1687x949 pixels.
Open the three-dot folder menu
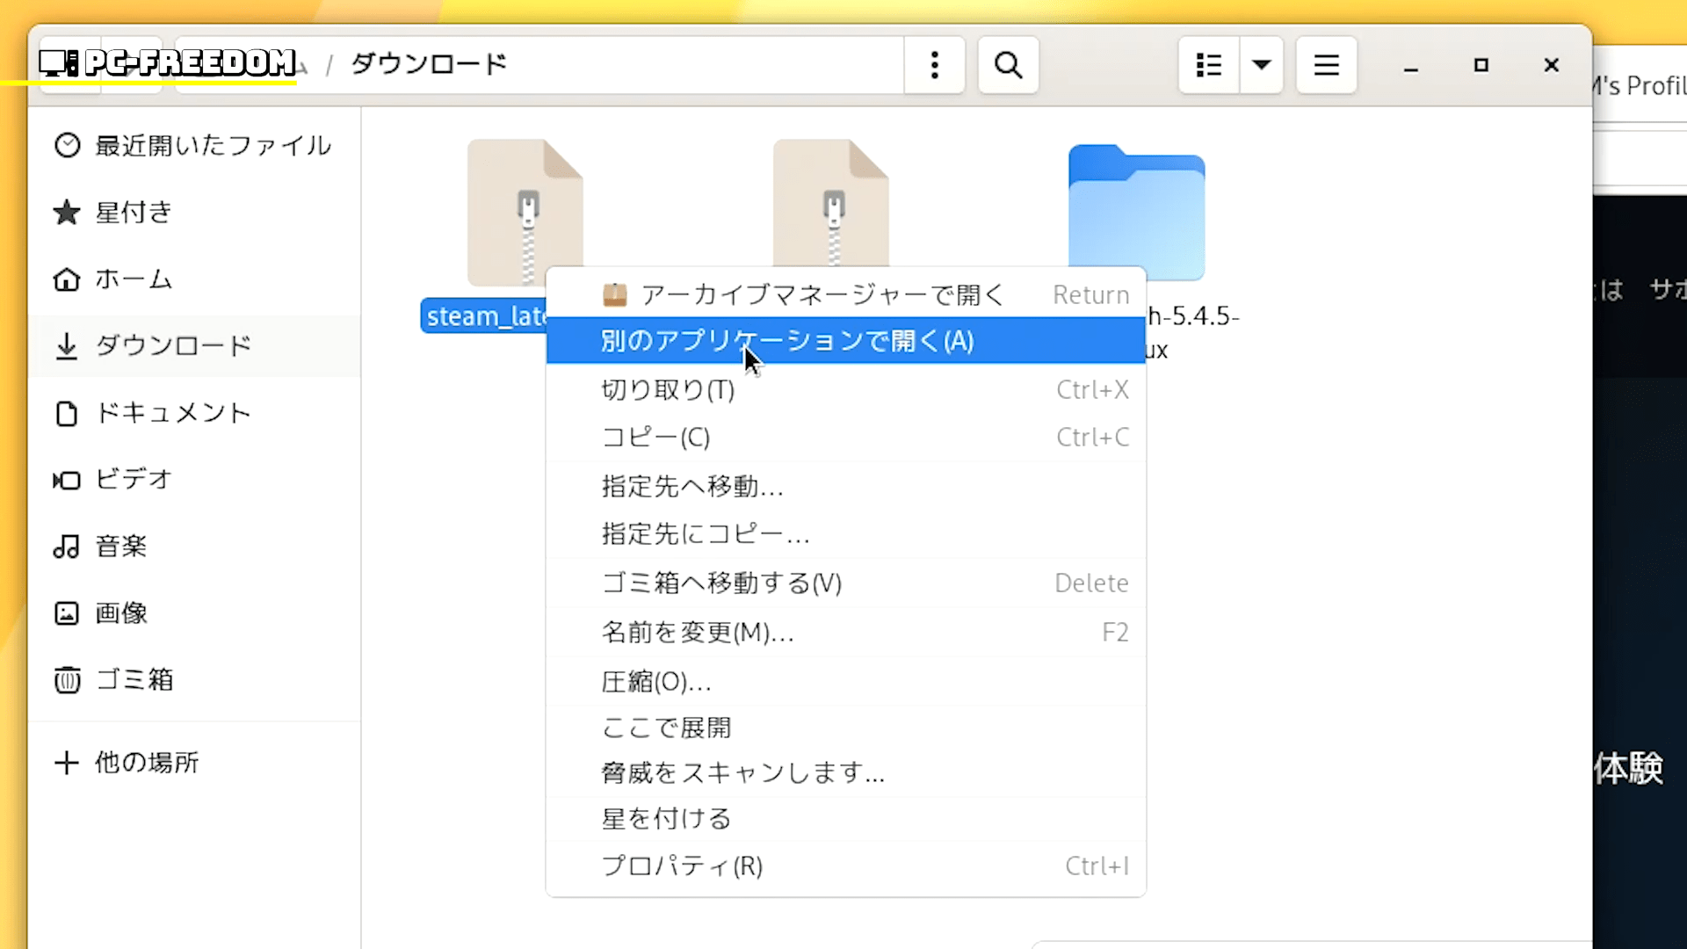point(934,65)
